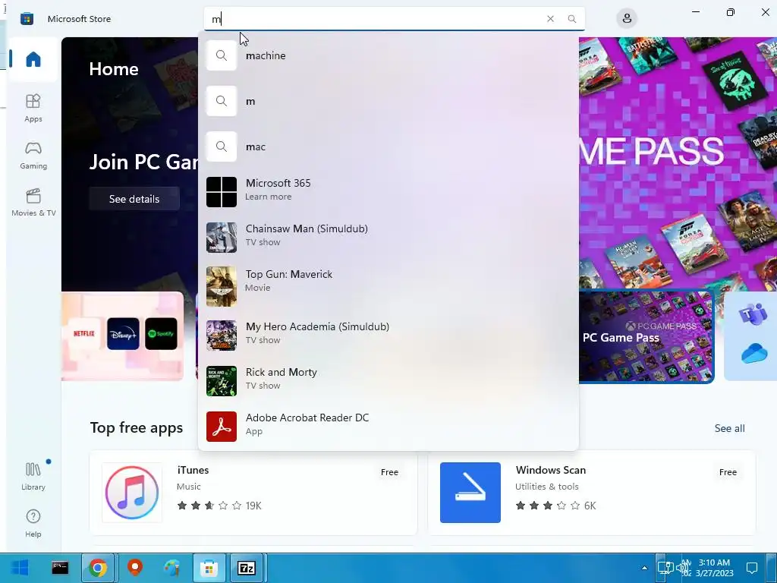The image size is (777, 583).
Task: Open the Microsoft Store taskbar icon
Action: [209, 568]
